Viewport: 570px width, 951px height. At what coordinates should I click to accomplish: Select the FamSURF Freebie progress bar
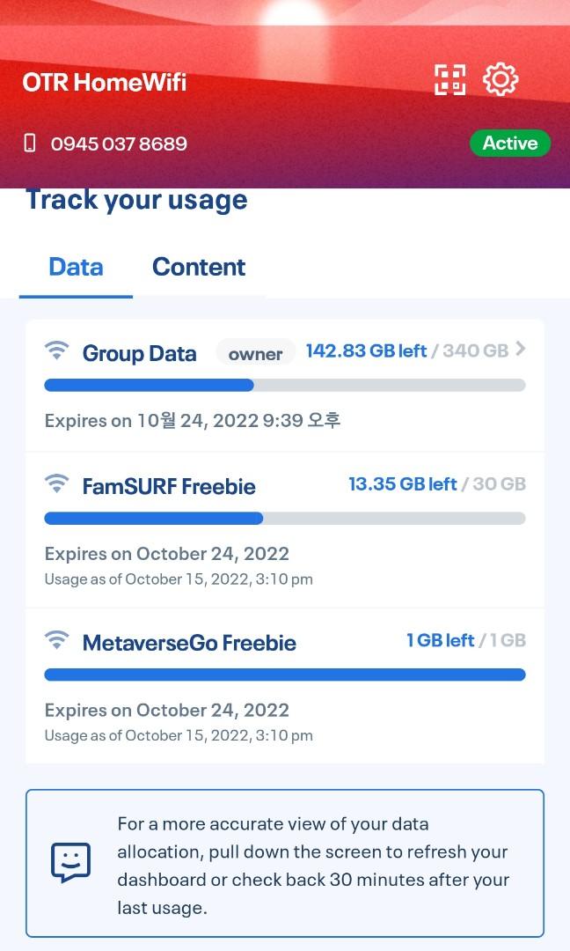coord(285,519)
